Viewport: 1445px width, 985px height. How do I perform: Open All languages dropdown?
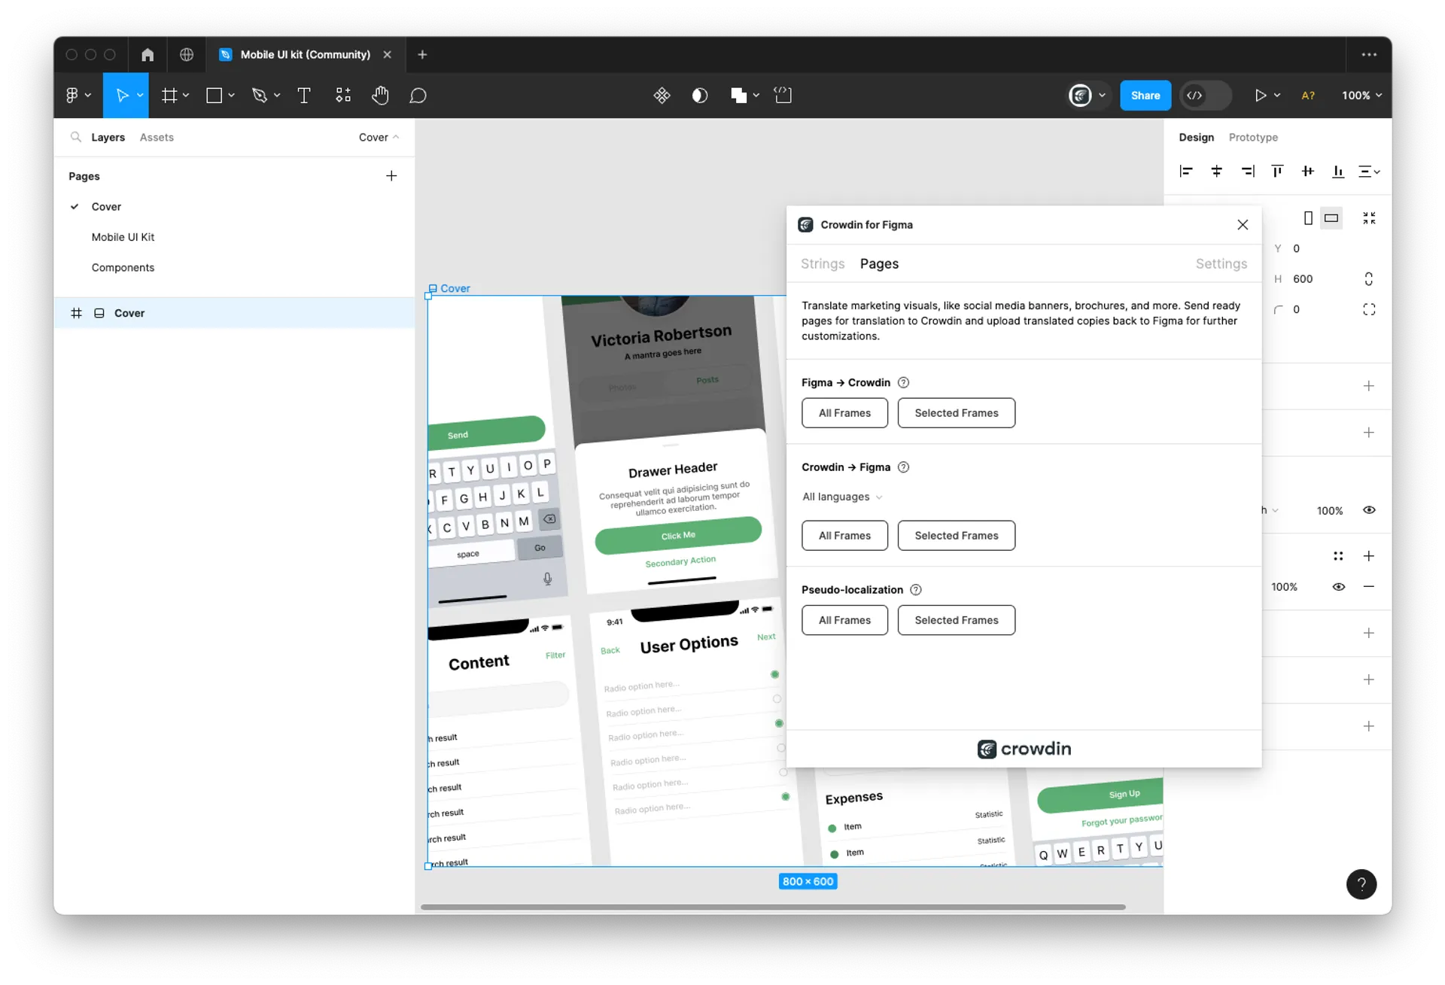[842, 497]
